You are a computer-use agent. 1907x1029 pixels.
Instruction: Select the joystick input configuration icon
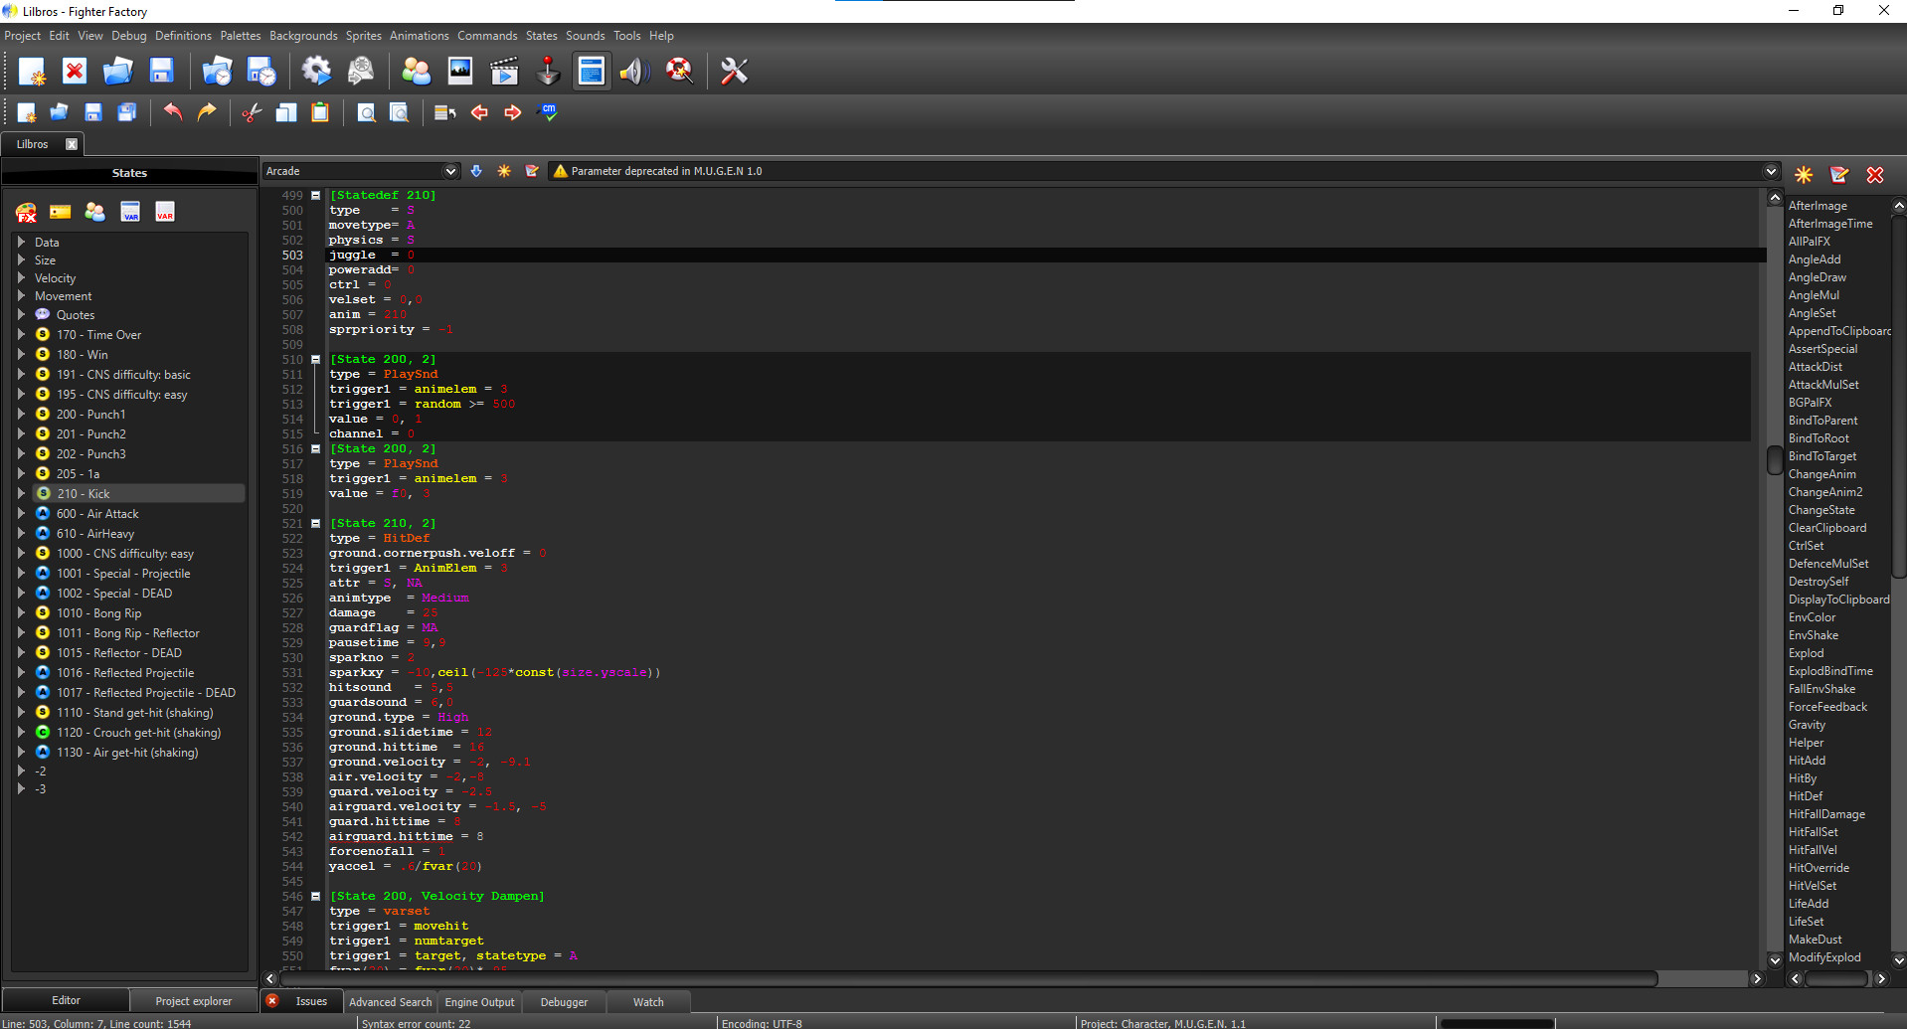click(x=548, y=71)
